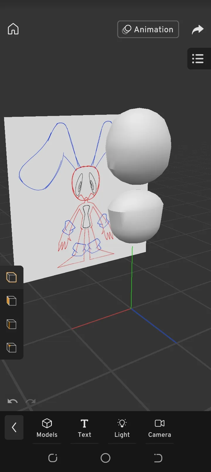Viewport: 211px width, 472px height.
Task: Tap Android home circle navigation button
Action: pos(105,458)
